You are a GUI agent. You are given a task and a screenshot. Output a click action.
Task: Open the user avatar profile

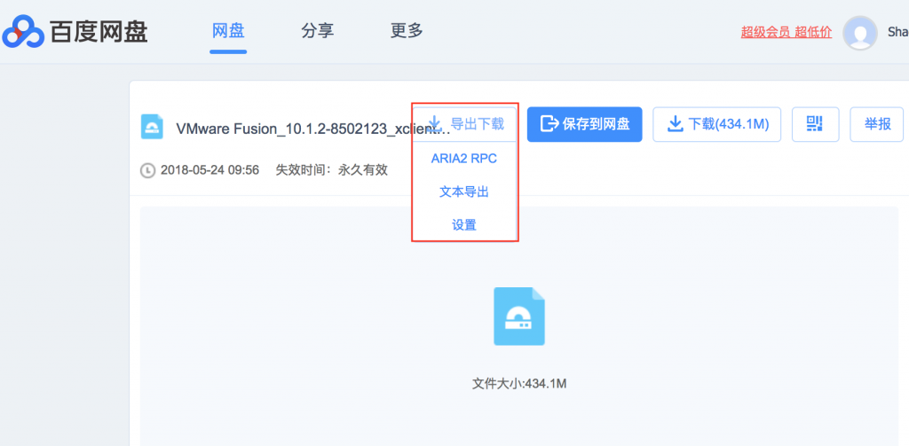click(859, 33)
